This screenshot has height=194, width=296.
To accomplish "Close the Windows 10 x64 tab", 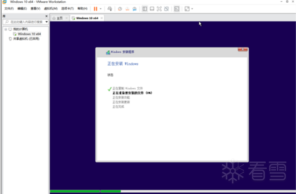I will pyautogui.click(x=101, y=18).
